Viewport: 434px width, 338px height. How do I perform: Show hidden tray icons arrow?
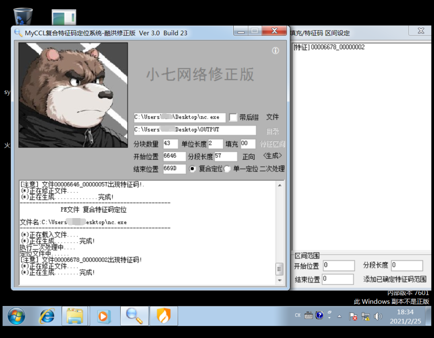click(339, 316)
